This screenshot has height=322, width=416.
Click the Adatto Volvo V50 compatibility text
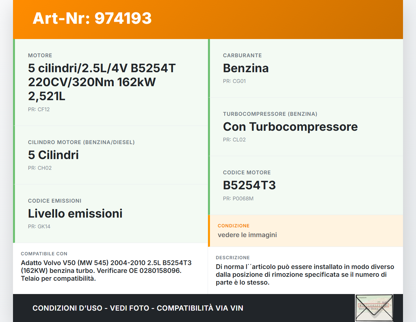point(106,271)
